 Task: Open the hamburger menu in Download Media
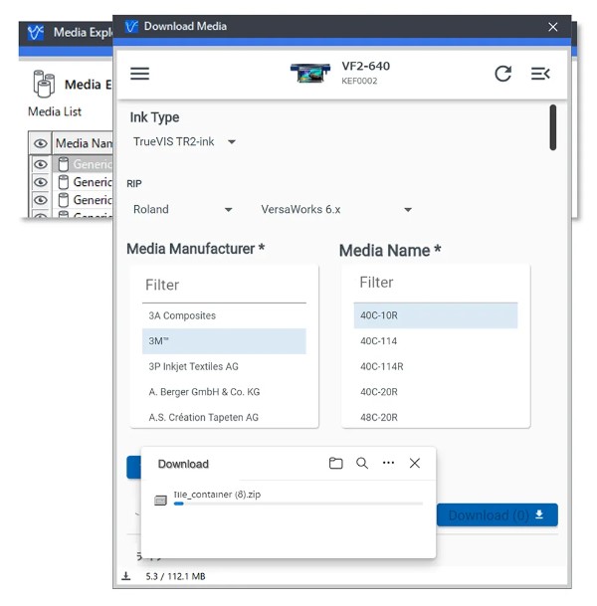[139, 74]
